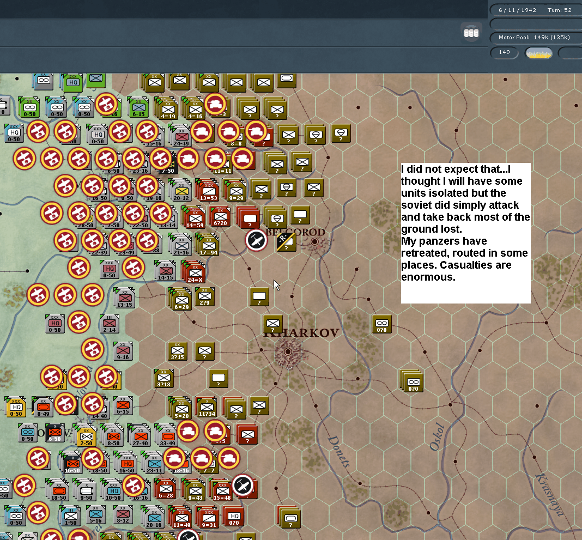Screen dimensions: 582x540
Task: Select the yellow HQ 0-50 counter
Action: (16, 406)
